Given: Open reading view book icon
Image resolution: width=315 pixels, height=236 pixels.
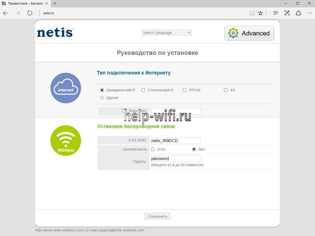Looking at the screenshot, I should click(252, 13).
